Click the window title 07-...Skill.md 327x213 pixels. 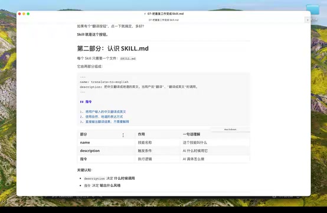coord(165,14)
